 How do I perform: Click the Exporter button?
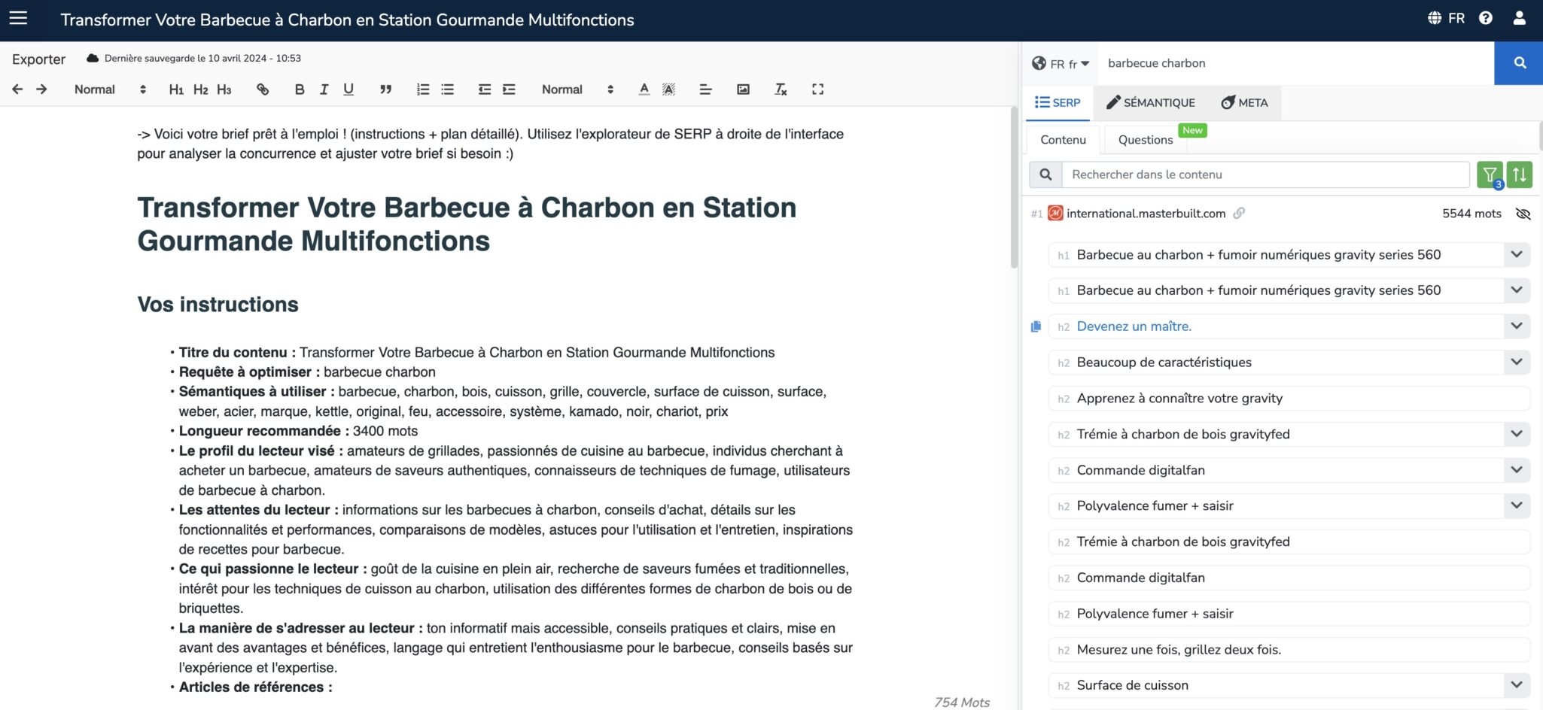[x=38, y=59]
